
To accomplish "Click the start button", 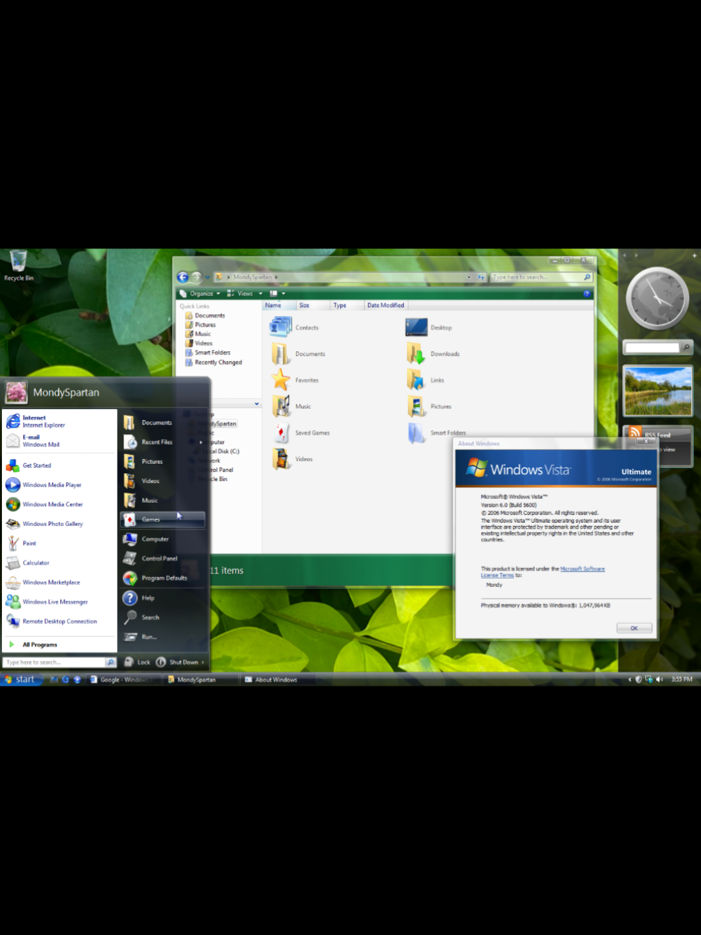I will click(x=20, y=679).
